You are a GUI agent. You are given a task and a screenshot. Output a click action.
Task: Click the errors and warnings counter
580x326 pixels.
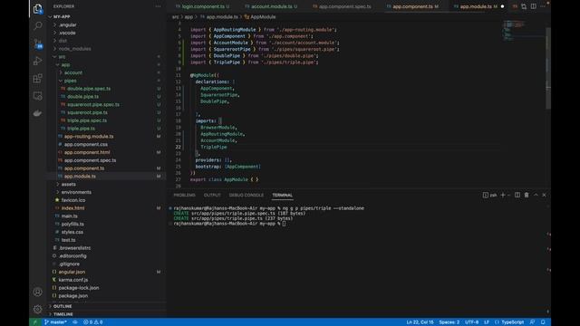(92, 322)
